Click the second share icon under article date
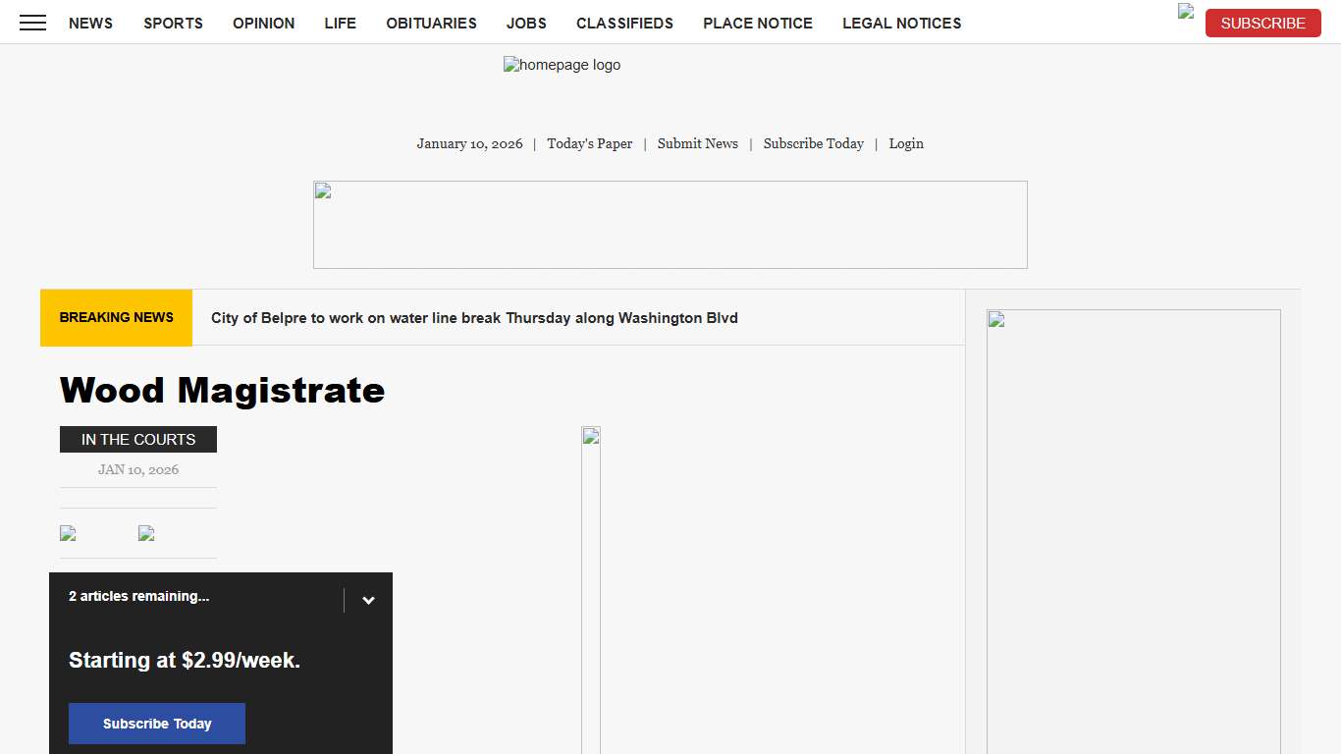 146,533
